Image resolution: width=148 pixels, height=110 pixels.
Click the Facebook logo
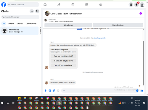[4, 5]
